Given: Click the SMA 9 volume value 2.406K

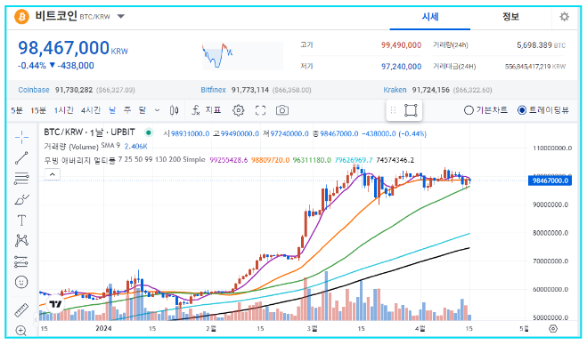Looking at the screenshot, I should coord(135,146).
